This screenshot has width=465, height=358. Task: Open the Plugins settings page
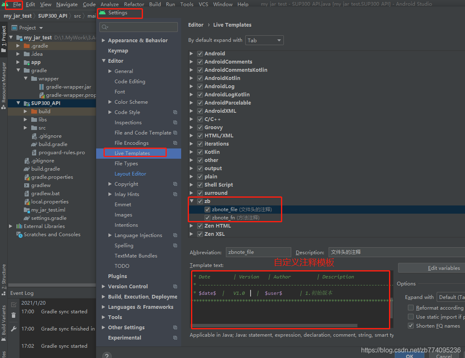tap(117, 276)
